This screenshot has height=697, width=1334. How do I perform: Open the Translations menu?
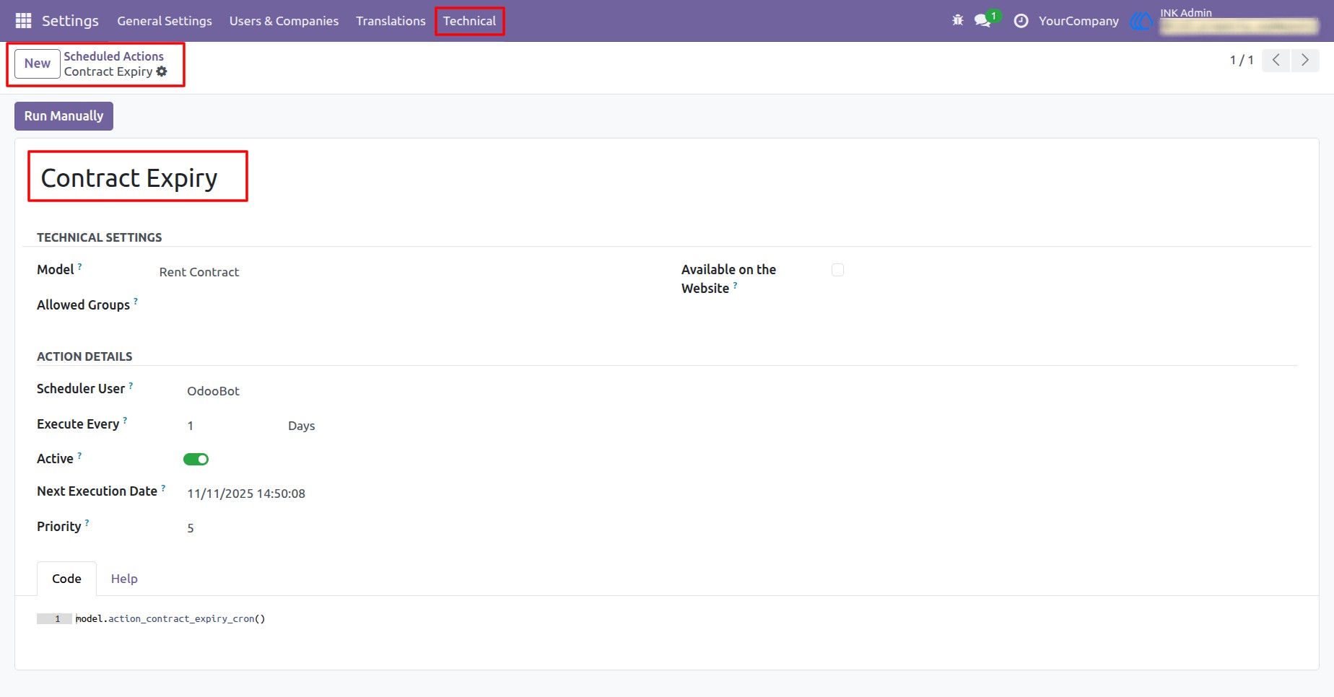click(x=391, y=21)
